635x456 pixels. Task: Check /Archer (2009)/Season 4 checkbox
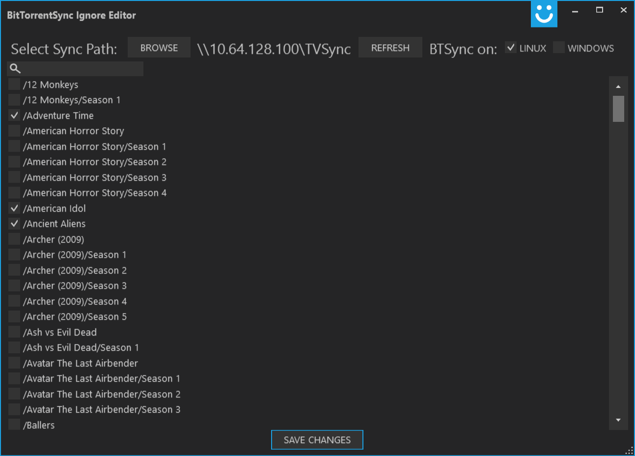pyautogui.click(x=14, y=301)
